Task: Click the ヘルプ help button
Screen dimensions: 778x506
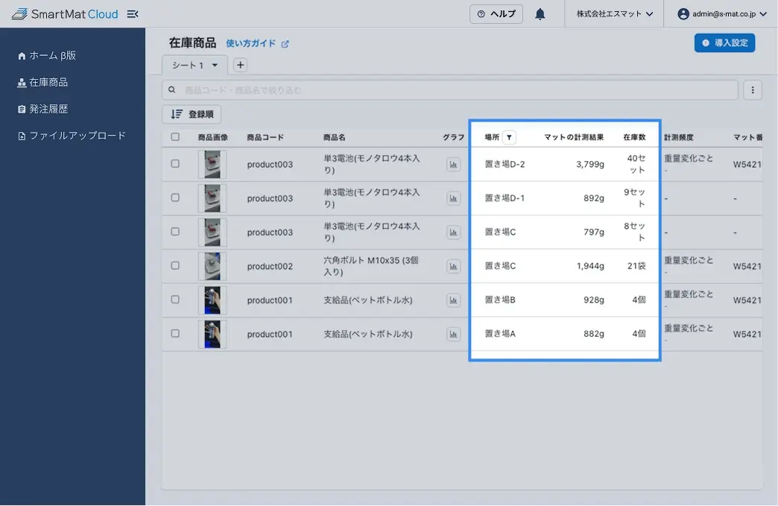Action: [x=496, y=14]
